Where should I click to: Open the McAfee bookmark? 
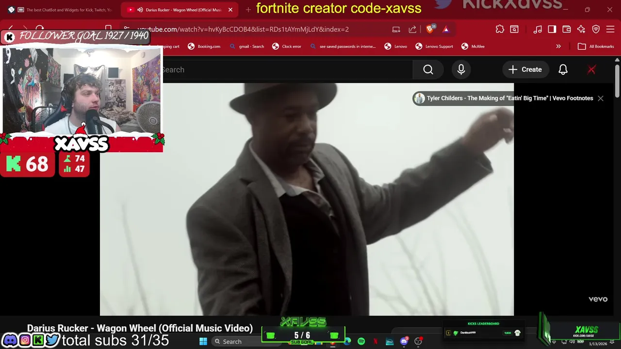473,47
